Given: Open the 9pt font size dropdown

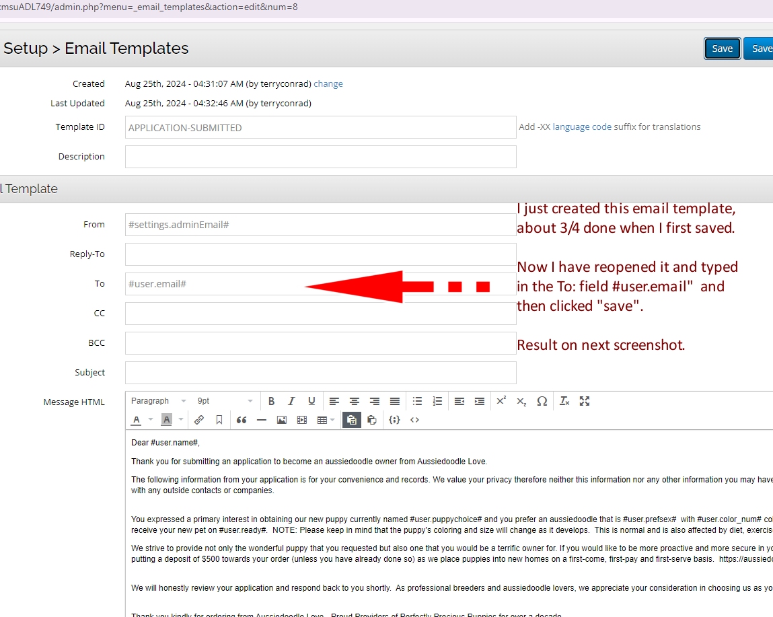Looking at the screenshot, I should [x=225, y=401].
